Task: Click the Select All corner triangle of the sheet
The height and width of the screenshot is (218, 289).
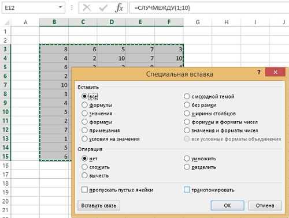Action: pyautogui.click(x=6, y=22)
